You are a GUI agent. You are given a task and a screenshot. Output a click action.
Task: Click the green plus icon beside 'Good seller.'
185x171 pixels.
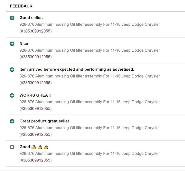coord(12,18)
